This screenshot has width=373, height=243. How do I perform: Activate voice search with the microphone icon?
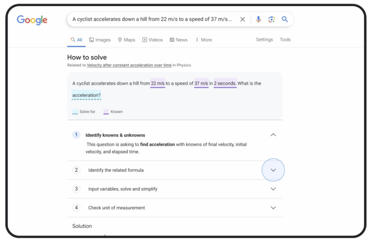coord(259,19)
